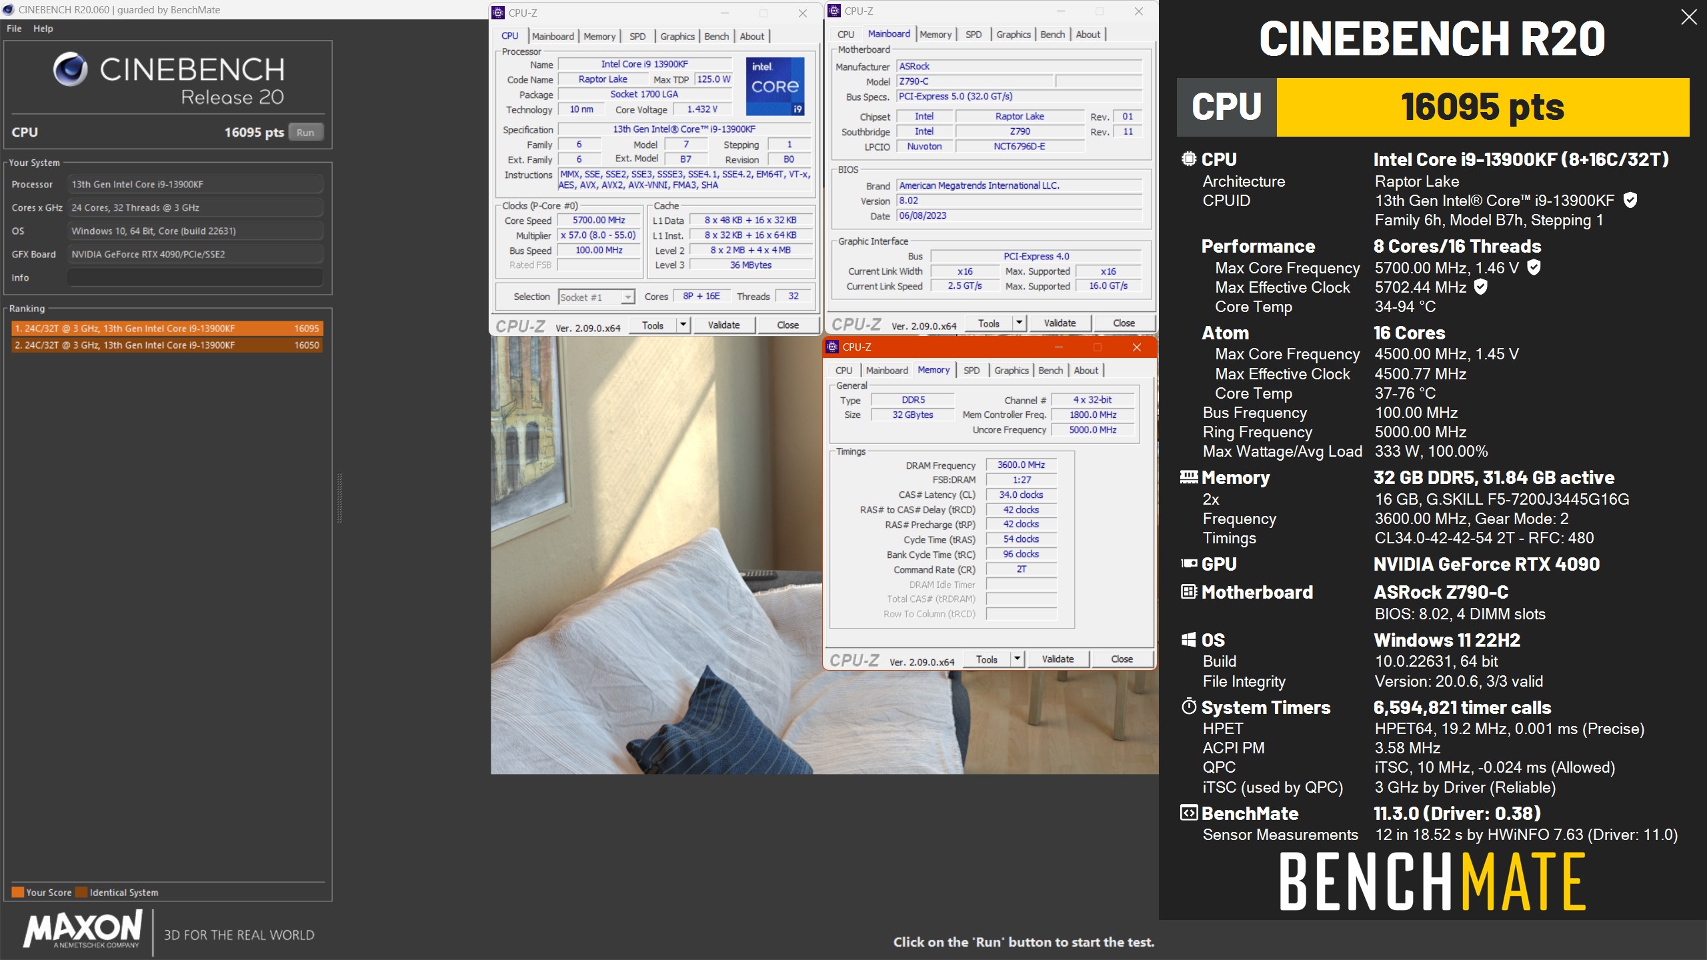Open Tools dropdown arrow in CPU-Z Memory window
The width and height of the screenshot is (1707, 960).
[x=1017, y=659]
